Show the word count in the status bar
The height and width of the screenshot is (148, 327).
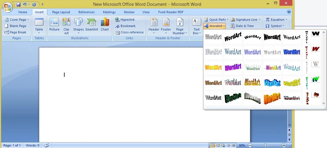(x=33, y=145)
